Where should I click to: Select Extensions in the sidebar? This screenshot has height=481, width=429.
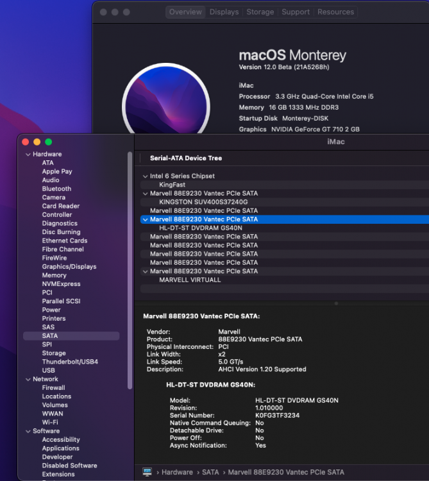pyautogui.click(x=58, y=474)
